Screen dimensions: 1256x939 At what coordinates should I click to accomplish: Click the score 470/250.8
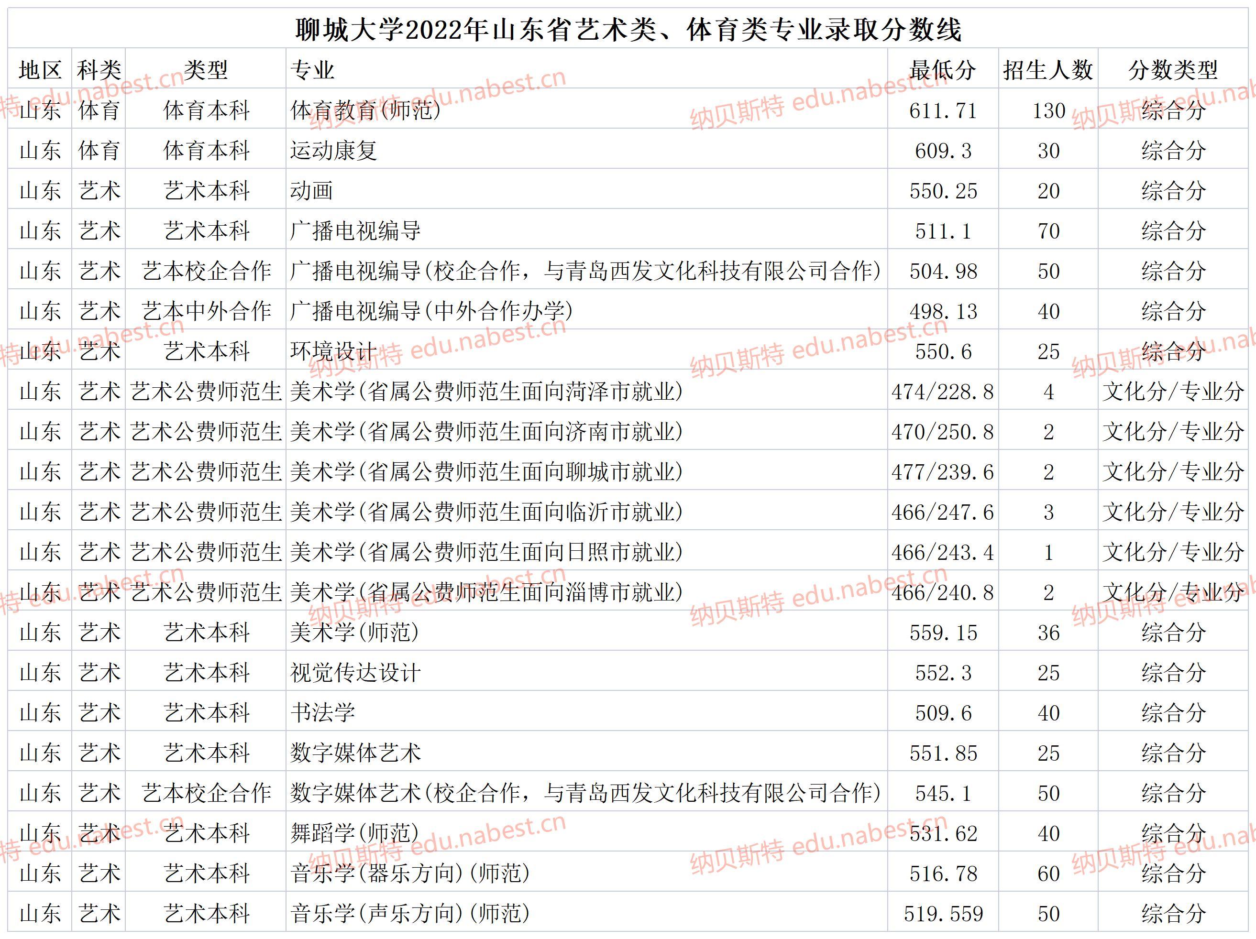pos(943,433)
